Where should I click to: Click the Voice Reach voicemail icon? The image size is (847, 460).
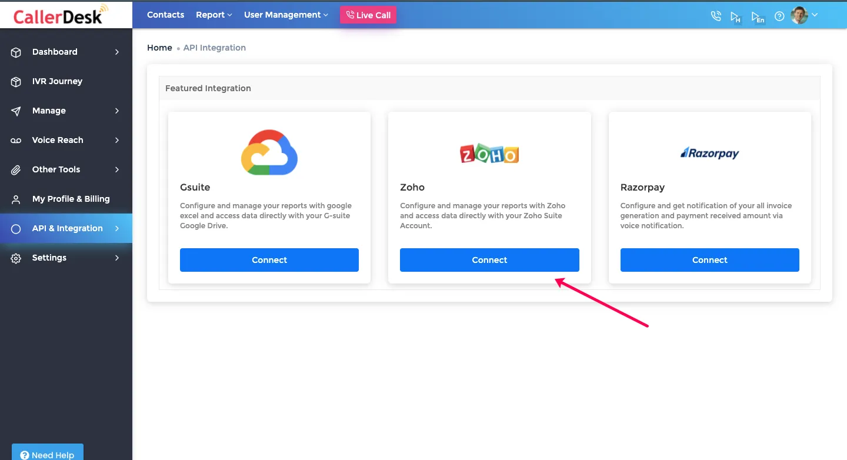pos(16,141)
